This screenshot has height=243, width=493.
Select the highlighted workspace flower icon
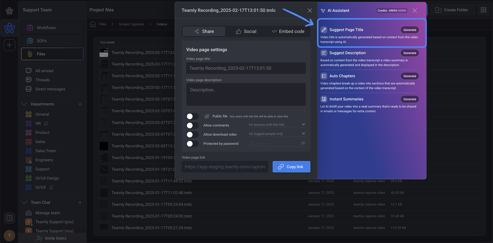[x=9, y=28]
